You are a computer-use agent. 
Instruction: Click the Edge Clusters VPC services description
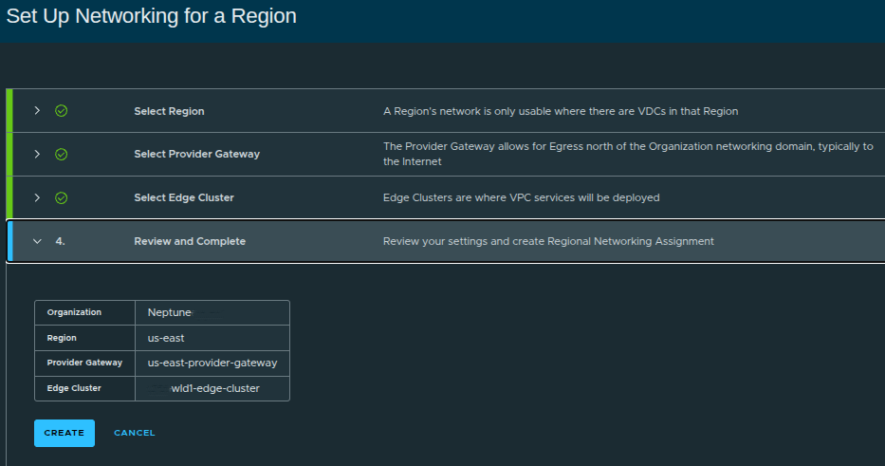[521, 197]
